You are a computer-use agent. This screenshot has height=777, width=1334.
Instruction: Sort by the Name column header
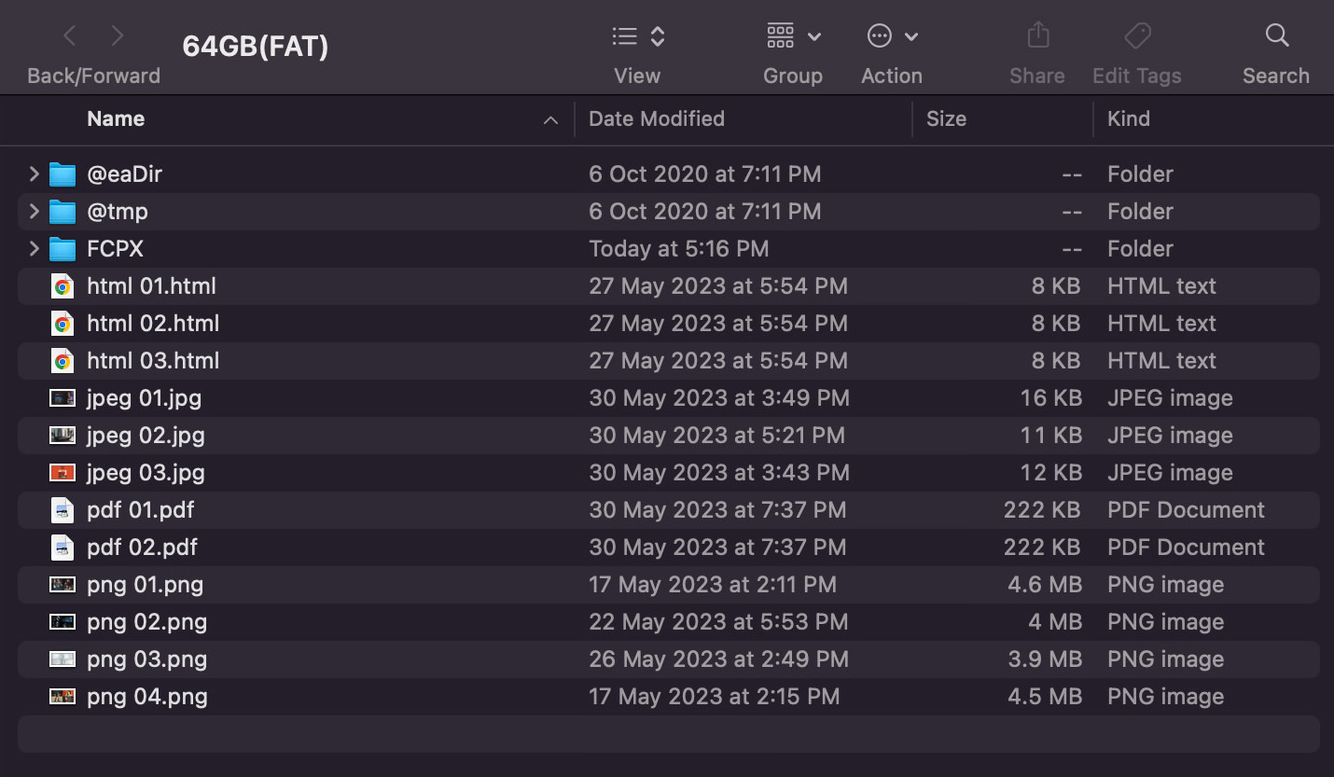pyautogui.click(x=116, y=119)
